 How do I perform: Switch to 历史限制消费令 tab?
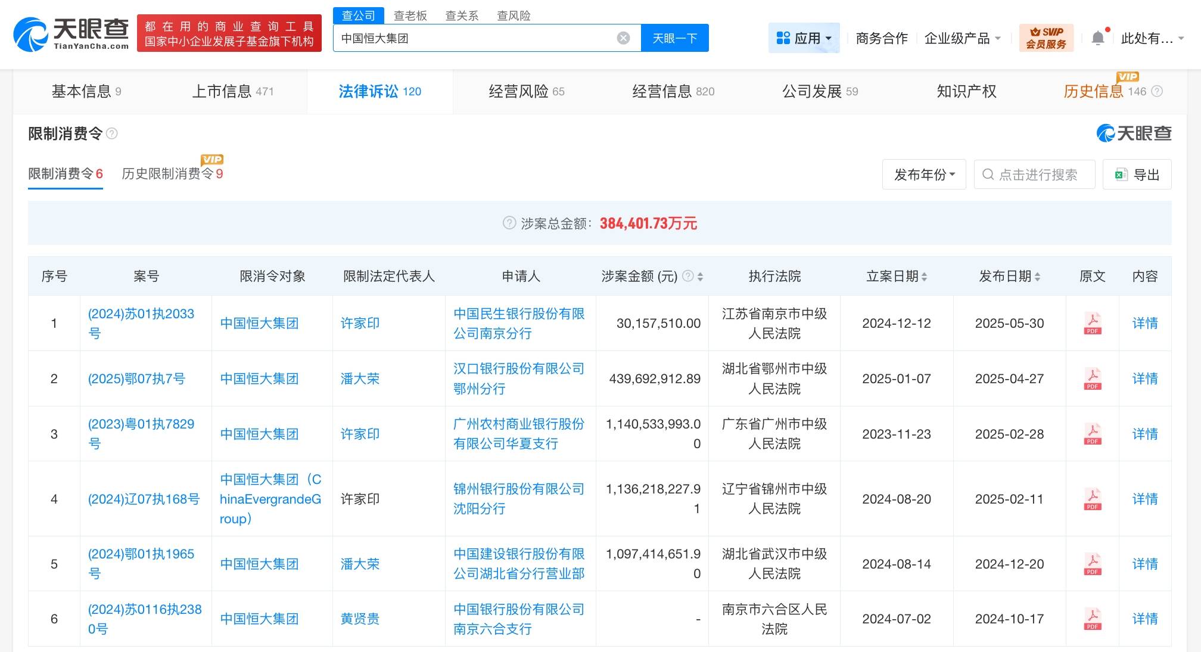point(169,174)
